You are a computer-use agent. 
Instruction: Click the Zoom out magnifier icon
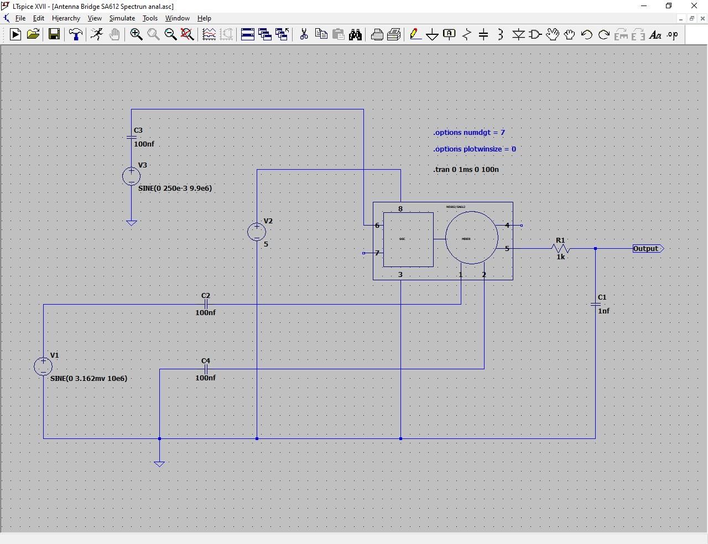click(x=170, y=34)
